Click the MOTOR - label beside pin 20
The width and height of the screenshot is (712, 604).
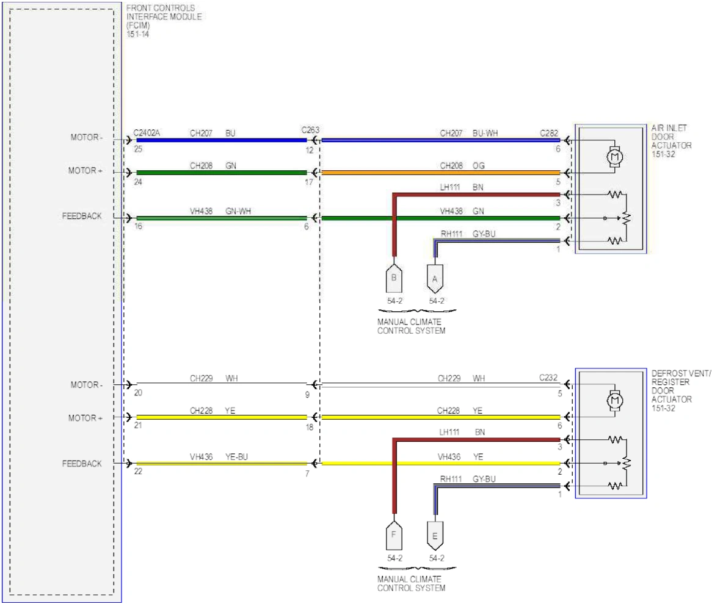tap(86, 385)
